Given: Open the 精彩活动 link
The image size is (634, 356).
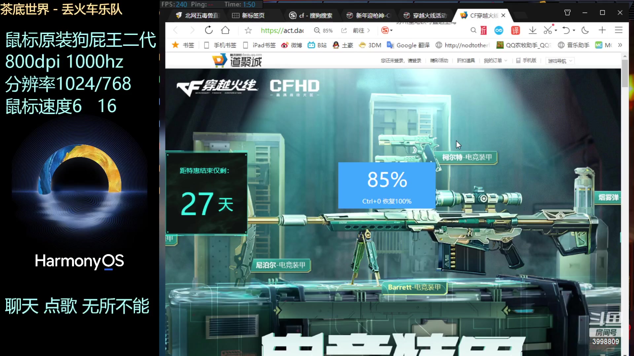Looking at the screenshot, I should coord(439,61).
